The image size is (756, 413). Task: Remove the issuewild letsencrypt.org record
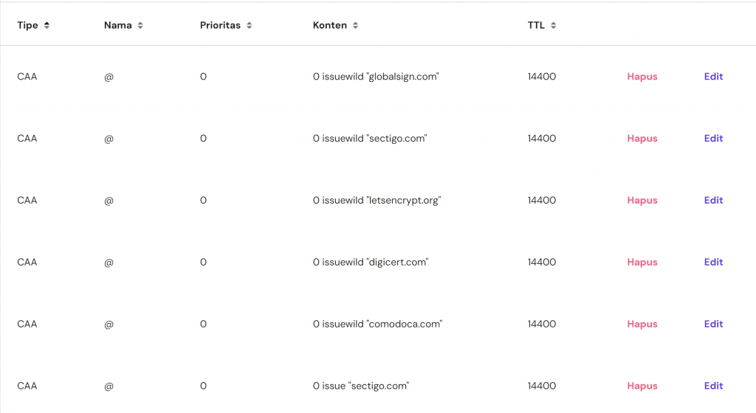(642, 201)
